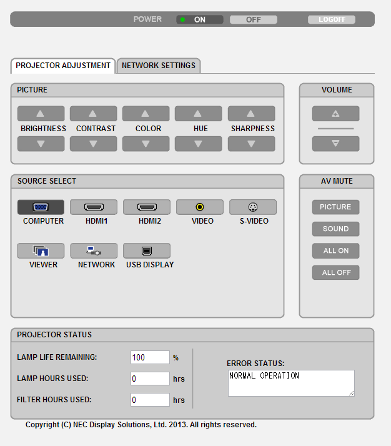Viewport: 391px width, 446px height.
Task: Select the HDMI2 source icon
Action: 147,207
